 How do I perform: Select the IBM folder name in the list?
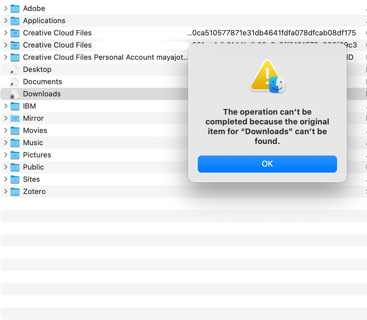(29, 106)
